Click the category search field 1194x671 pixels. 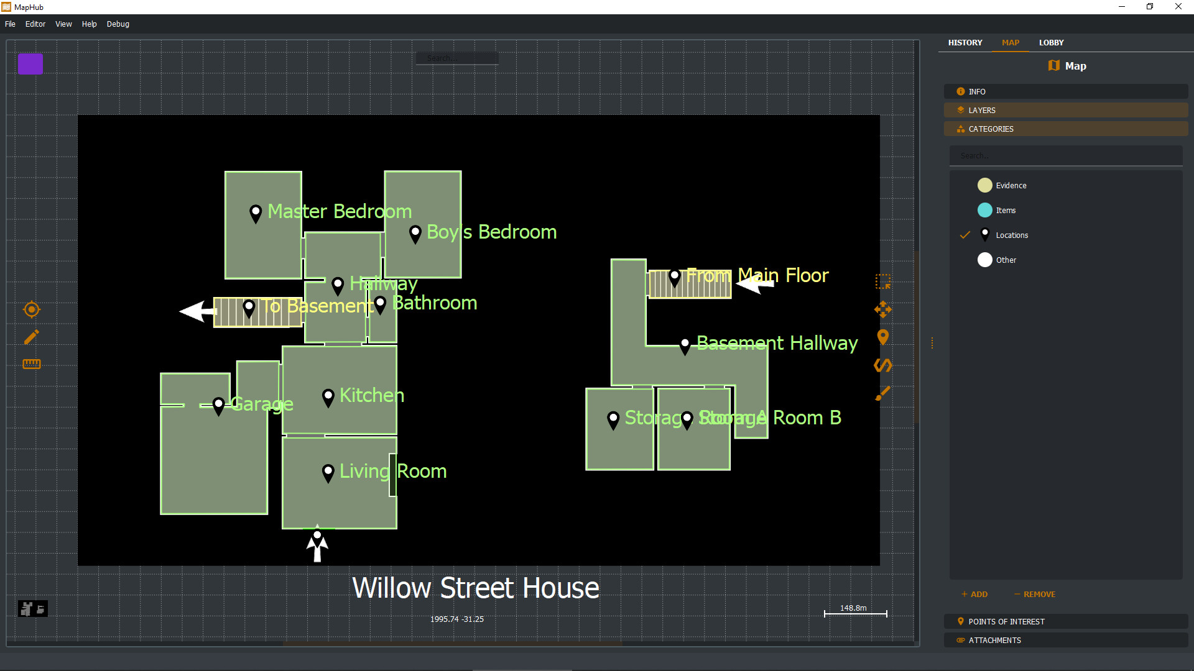coord(1065,155)
